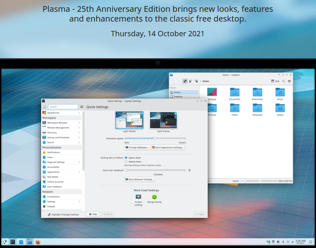This screenshot has height=248, width=316.
Task: Click the search icon in Dolphin toolbar
Action: click(x=283, y=81)
